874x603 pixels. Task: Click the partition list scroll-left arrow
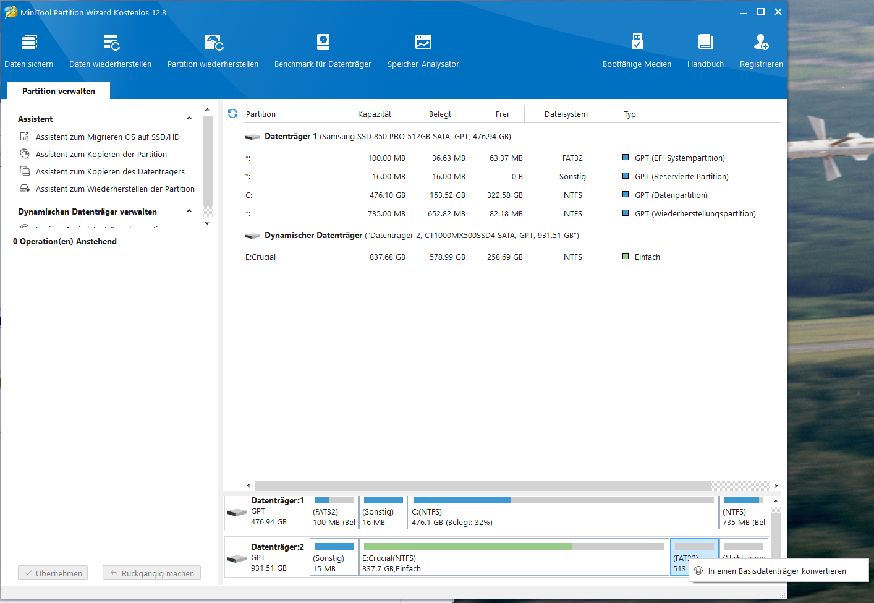[248, 485]
